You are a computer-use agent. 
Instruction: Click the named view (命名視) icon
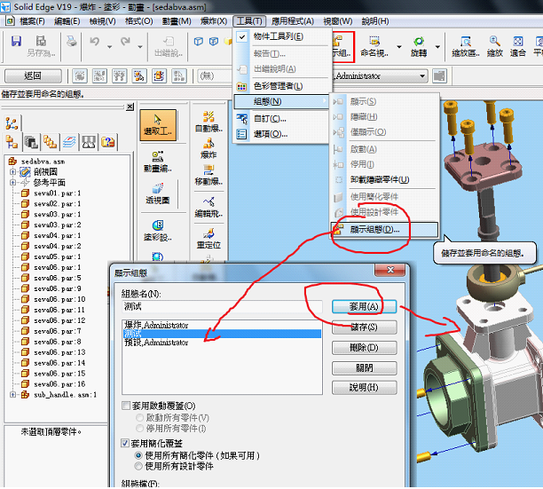[x=374, y=46]
